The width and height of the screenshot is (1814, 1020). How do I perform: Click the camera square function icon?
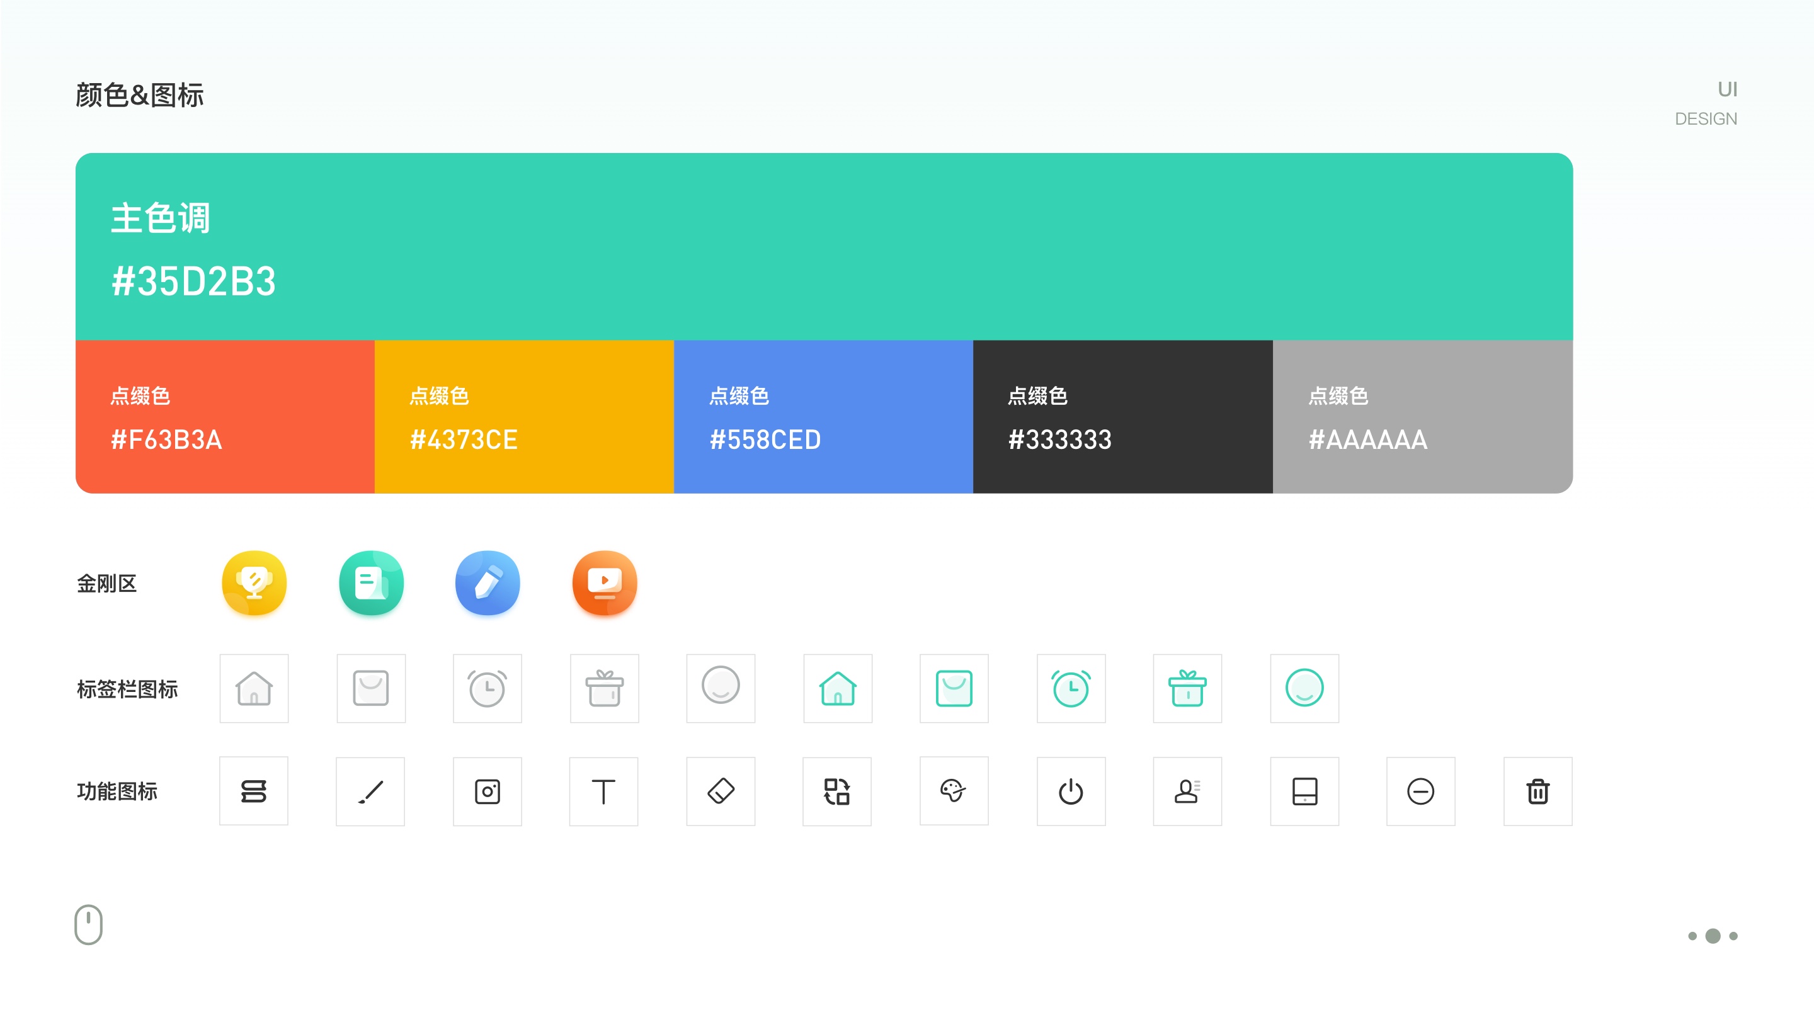[488, 791]
